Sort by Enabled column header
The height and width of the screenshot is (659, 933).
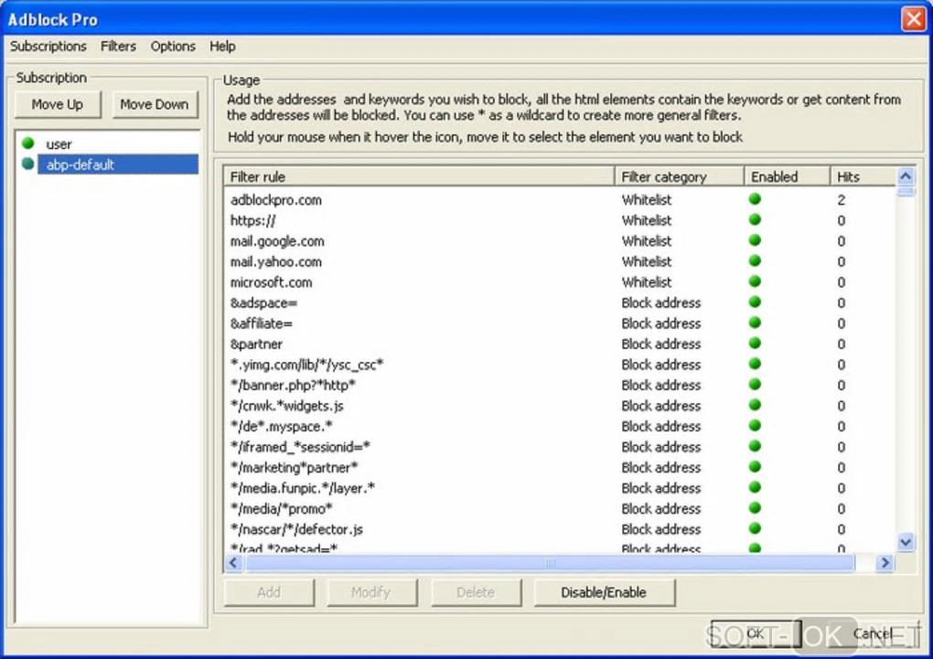788,176
